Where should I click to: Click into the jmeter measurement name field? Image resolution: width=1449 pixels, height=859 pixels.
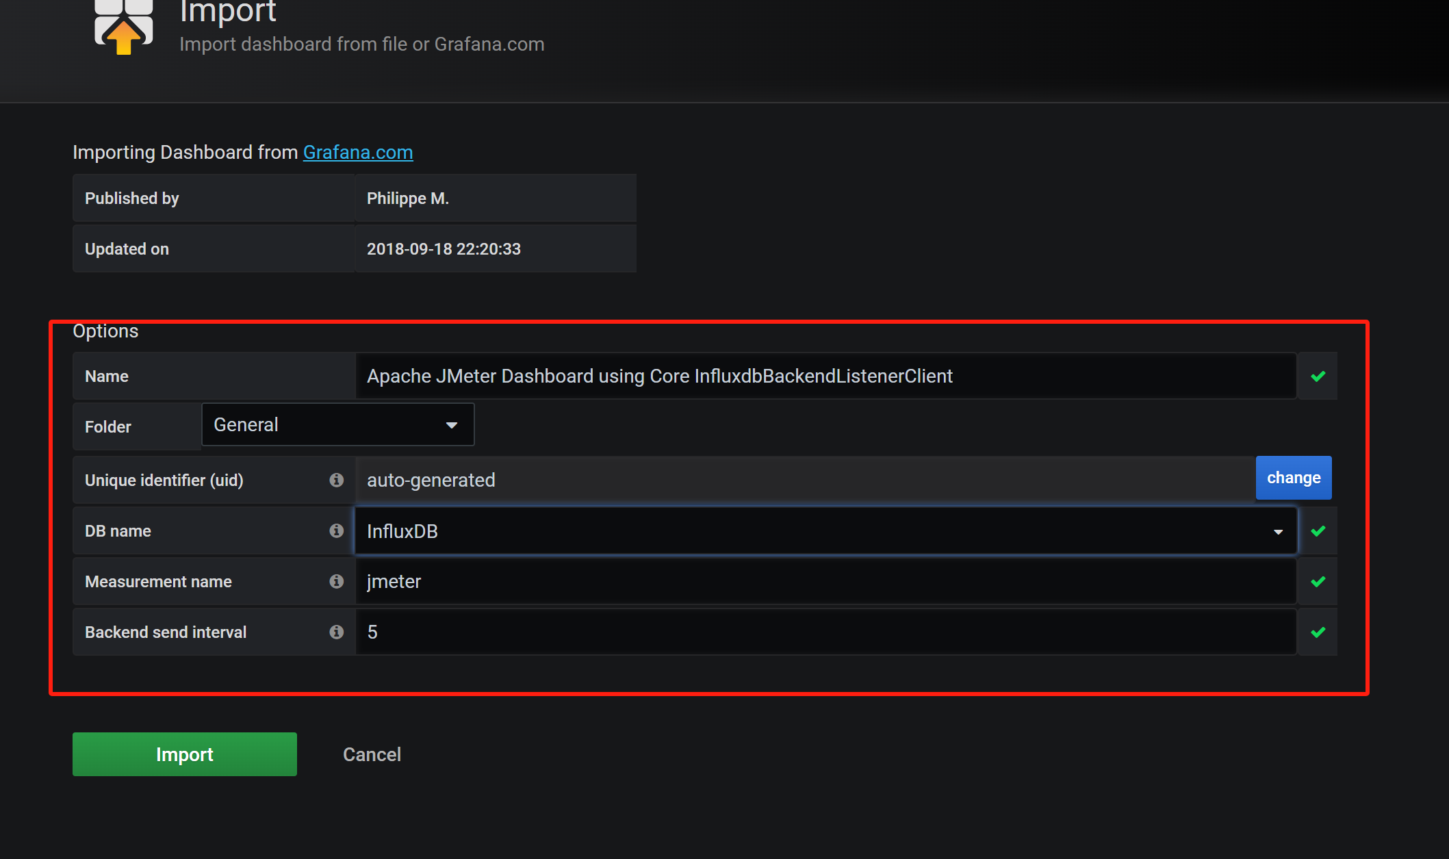click(825, 581)
